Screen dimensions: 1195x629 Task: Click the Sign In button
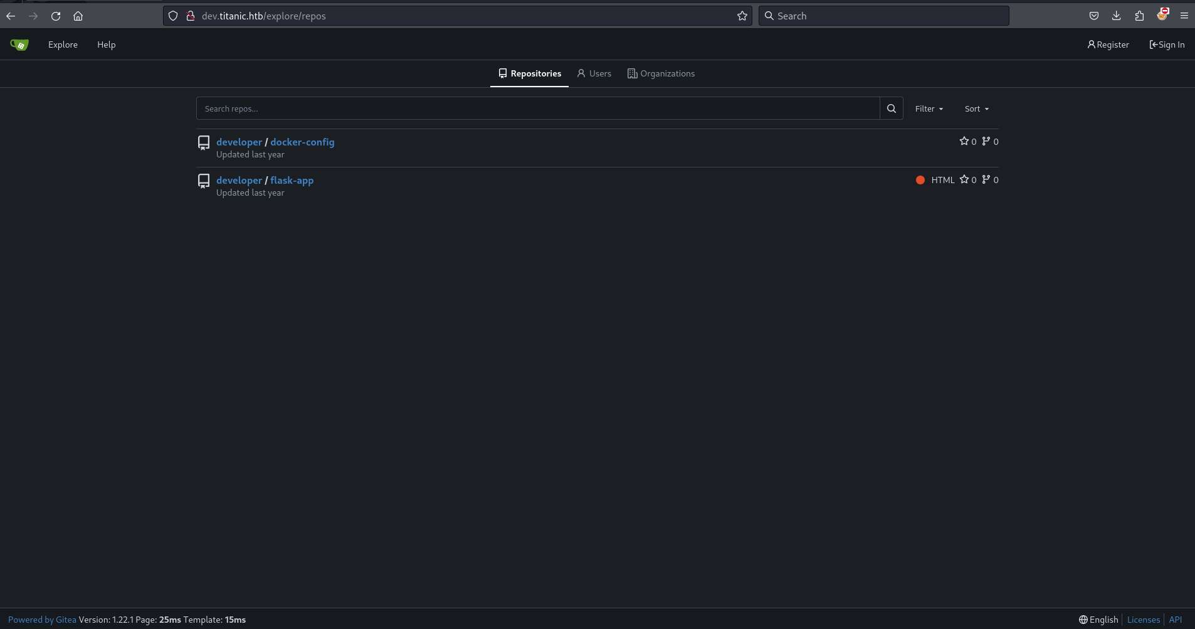tap(1166, 45)
